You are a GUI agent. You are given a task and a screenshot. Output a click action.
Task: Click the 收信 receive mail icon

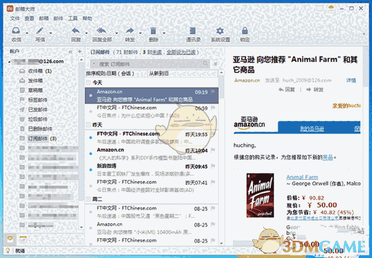[16, 31]
